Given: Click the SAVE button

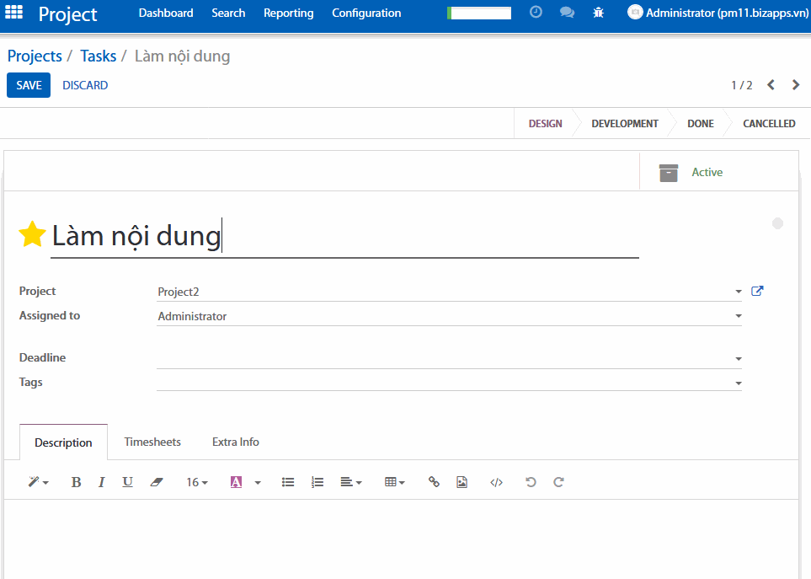Looking at the screenshot, I should pos(29,85).
